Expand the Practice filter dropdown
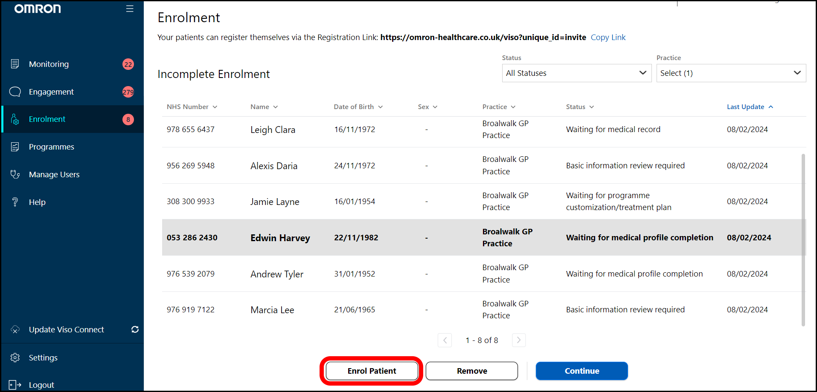Screen dimensions: 817x392 tap(731, 73)
